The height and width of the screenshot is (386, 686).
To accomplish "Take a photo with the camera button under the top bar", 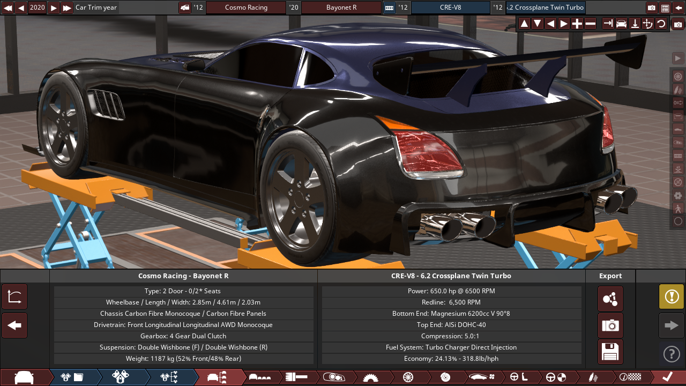I will 678,24.
